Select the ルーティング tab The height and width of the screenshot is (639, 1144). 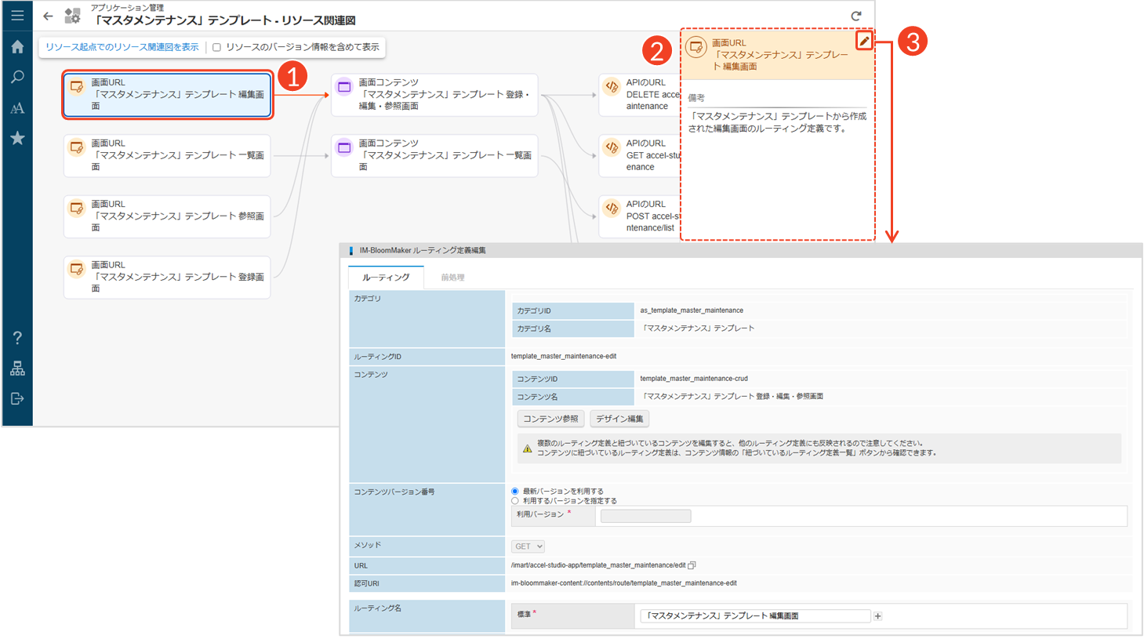pyautogui.click(x=386, y=278)
